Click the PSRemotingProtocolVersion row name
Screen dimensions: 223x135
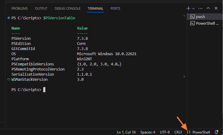38,69
